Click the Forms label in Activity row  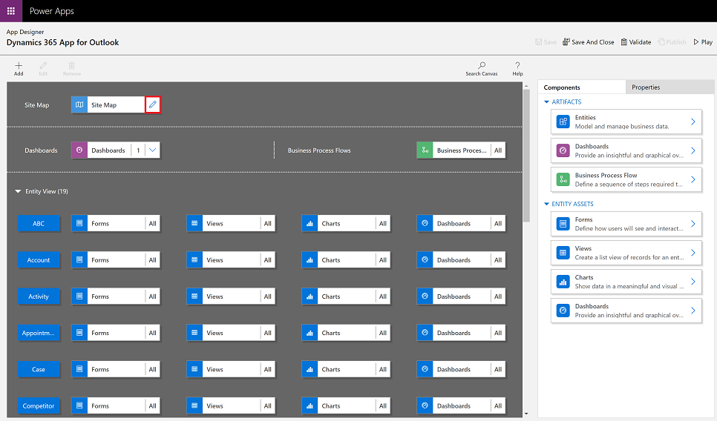[100, 296]
